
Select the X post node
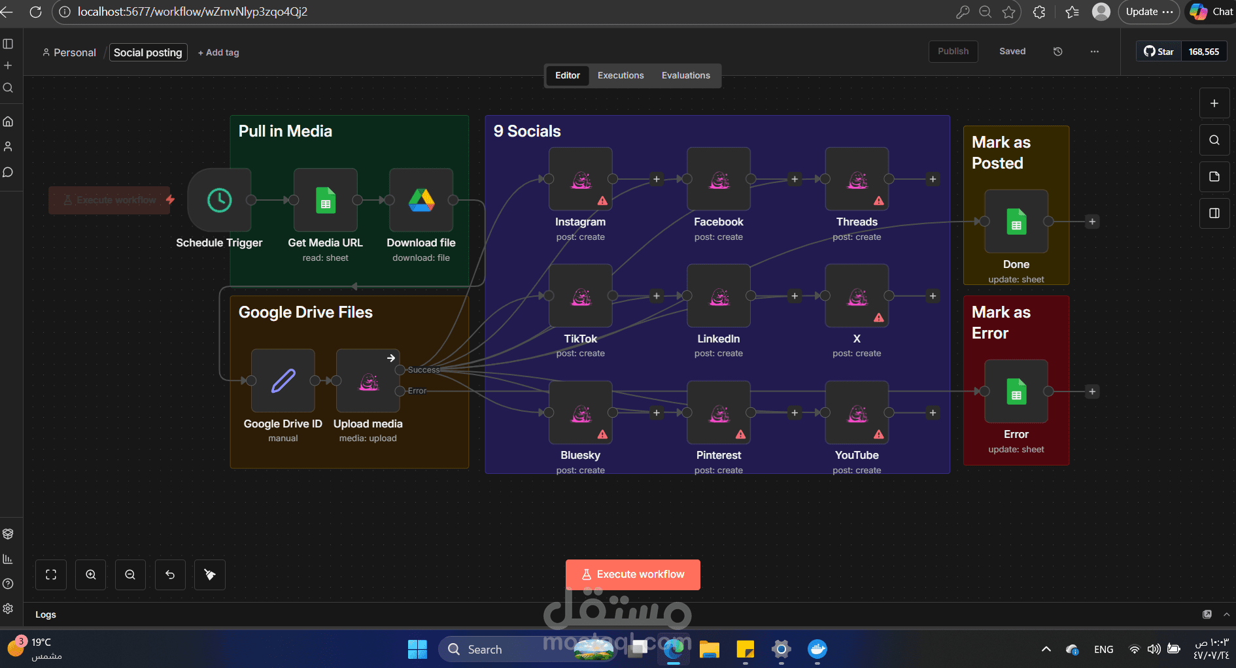(857, 296)
